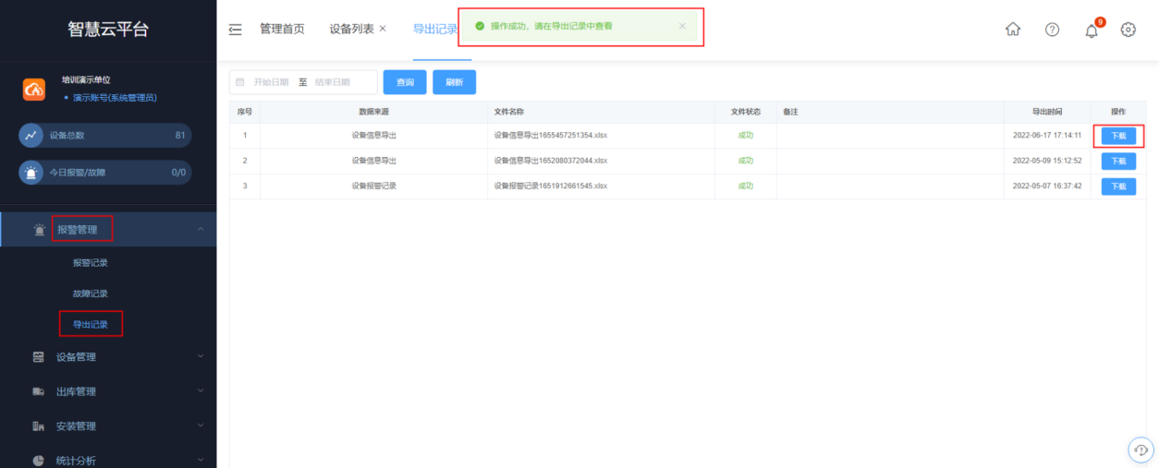1171x468 pixels.
Task: Click the 刷新 refresh button
Action: [x=454, y=82]
